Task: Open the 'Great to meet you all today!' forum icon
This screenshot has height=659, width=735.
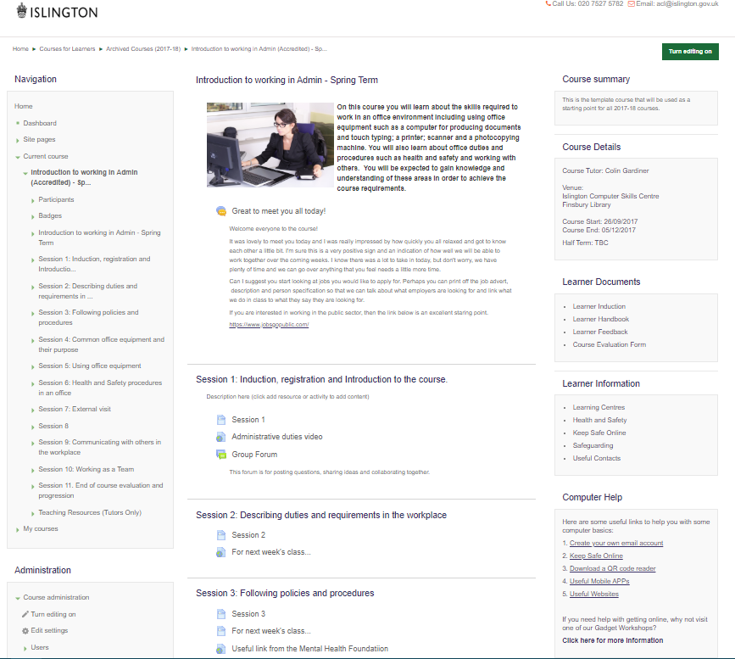Action: pyautogui.click(x=220, y=211)
